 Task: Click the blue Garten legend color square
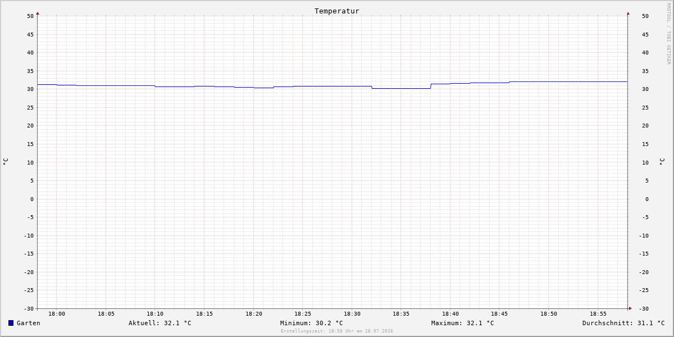tap(11, 323)
